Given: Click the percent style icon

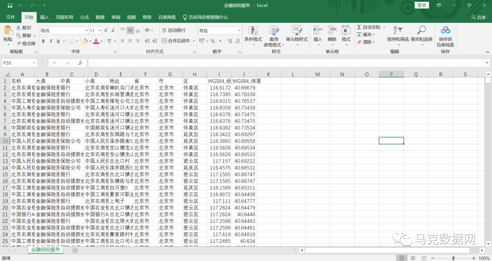Looking at the screenshot, I should [x=213, y=41].
